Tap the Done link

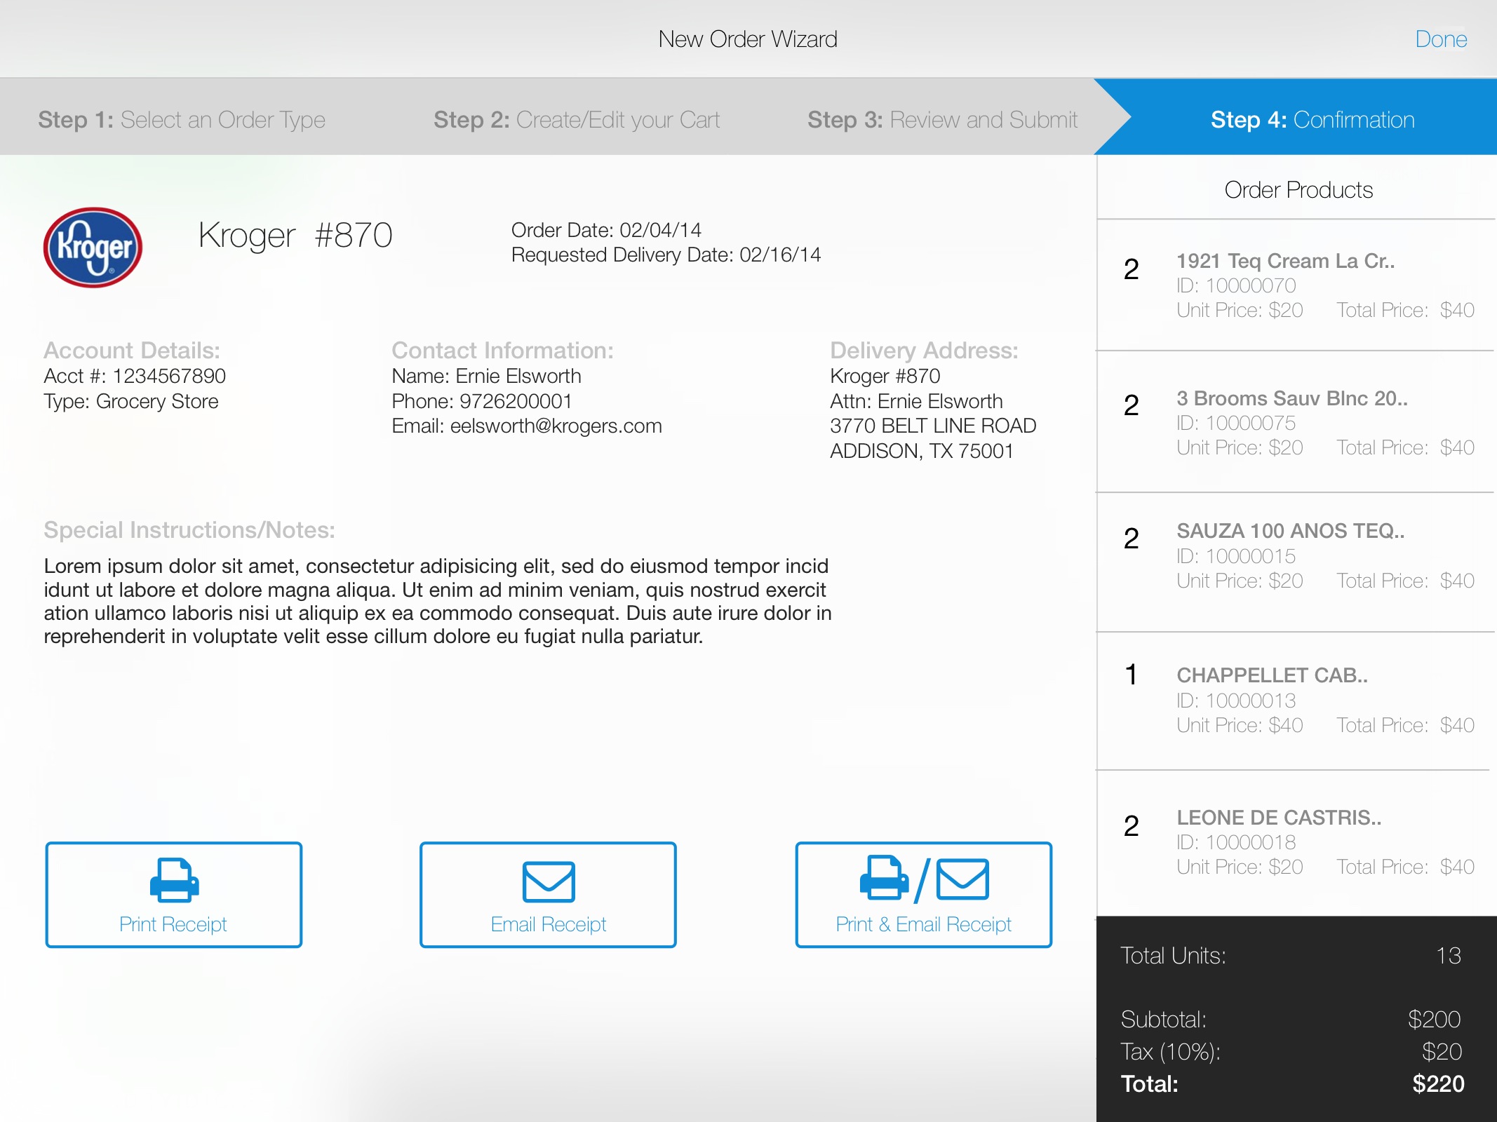(x=1441, y=39)
